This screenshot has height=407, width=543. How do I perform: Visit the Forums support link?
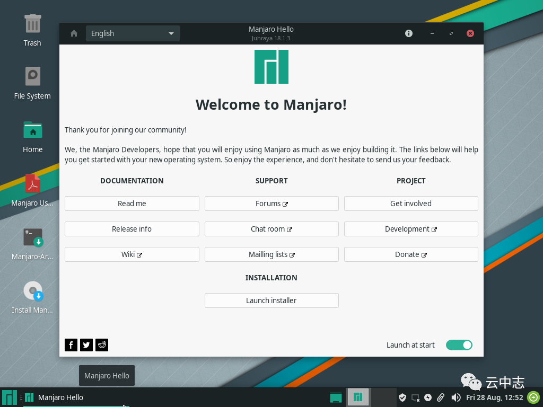coord(271,203)
